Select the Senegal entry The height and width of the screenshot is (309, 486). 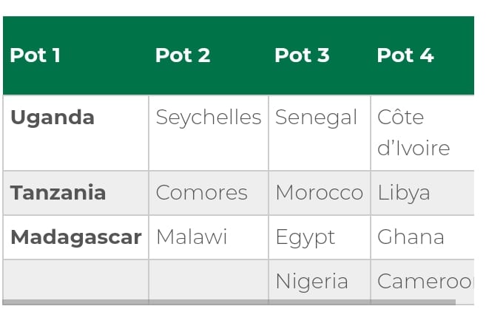coord(316,118)
